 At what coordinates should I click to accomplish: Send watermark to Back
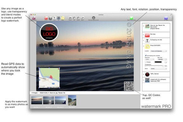tap(83, 18)
